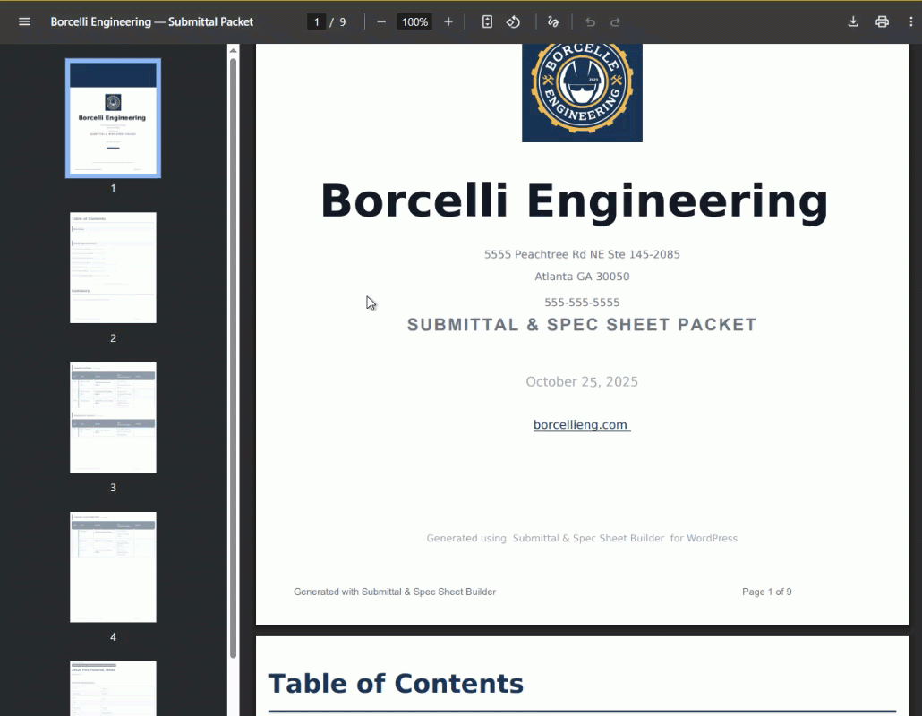The width and height of the screenshot is (922, 716).
Task: Click the undo arrow in toolbar
Action: click(590, 21)
